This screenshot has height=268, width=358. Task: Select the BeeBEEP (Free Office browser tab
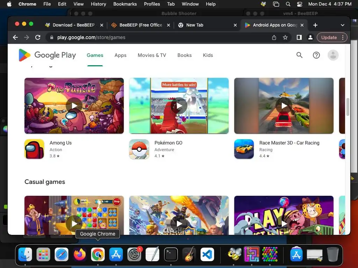click(x=141, y=25)
